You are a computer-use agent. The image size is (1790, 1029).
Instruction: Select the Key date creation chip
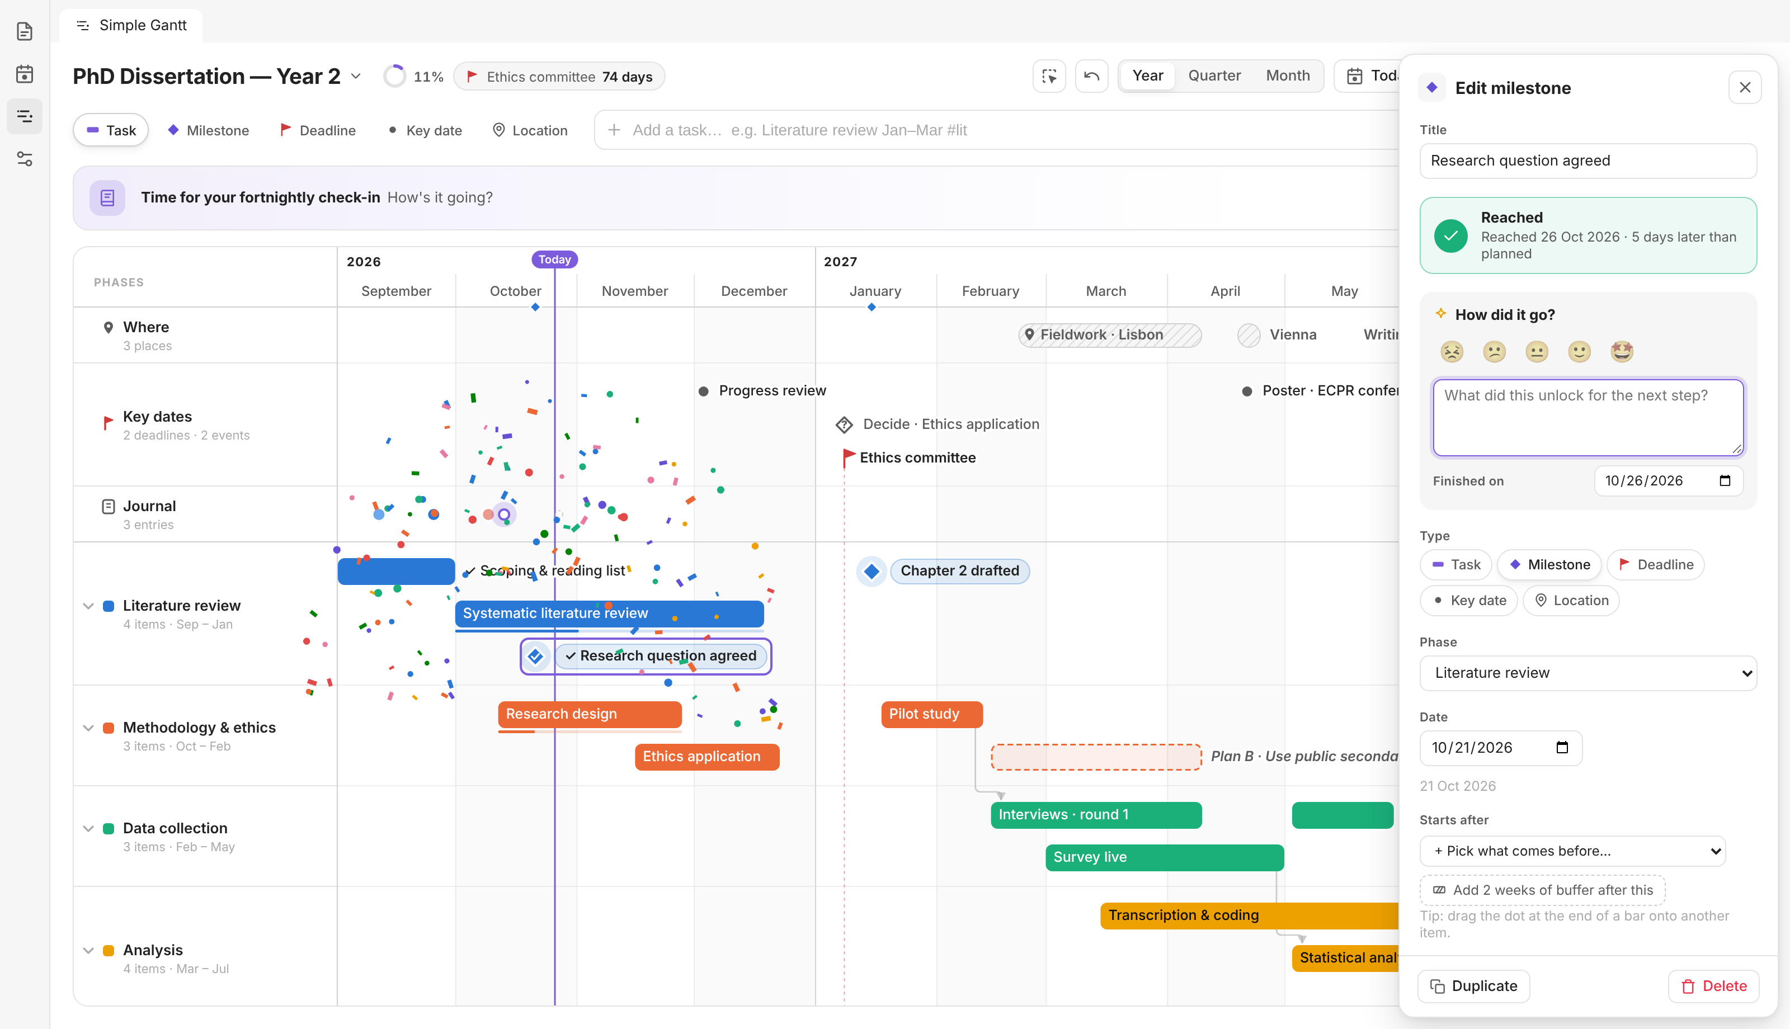(x=425, y=130)
